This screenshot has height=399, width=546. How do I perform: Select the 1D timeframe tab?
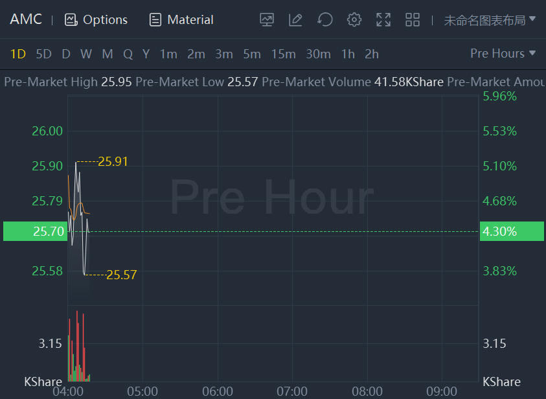18,54
